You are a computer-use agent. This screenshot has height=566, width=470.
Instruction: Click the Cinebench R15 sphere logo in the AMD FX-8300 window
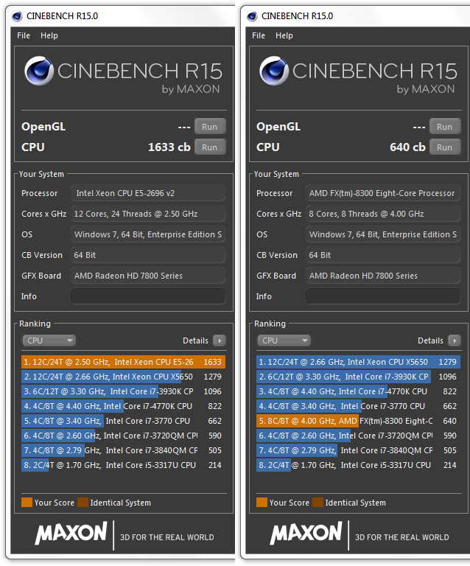[273, 71]
